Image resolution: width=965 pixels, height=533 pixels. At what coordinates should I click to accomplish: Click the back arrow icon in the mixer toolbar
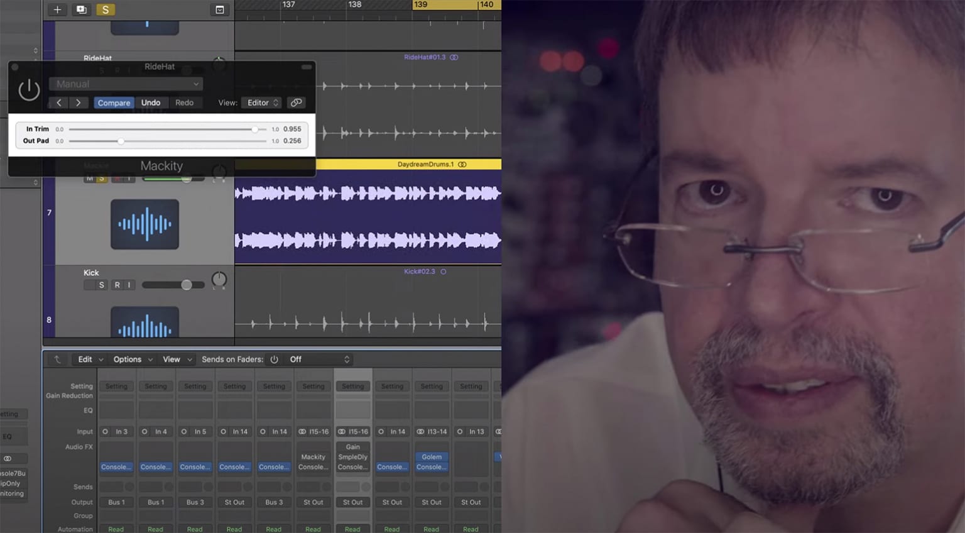pos(57,359)
